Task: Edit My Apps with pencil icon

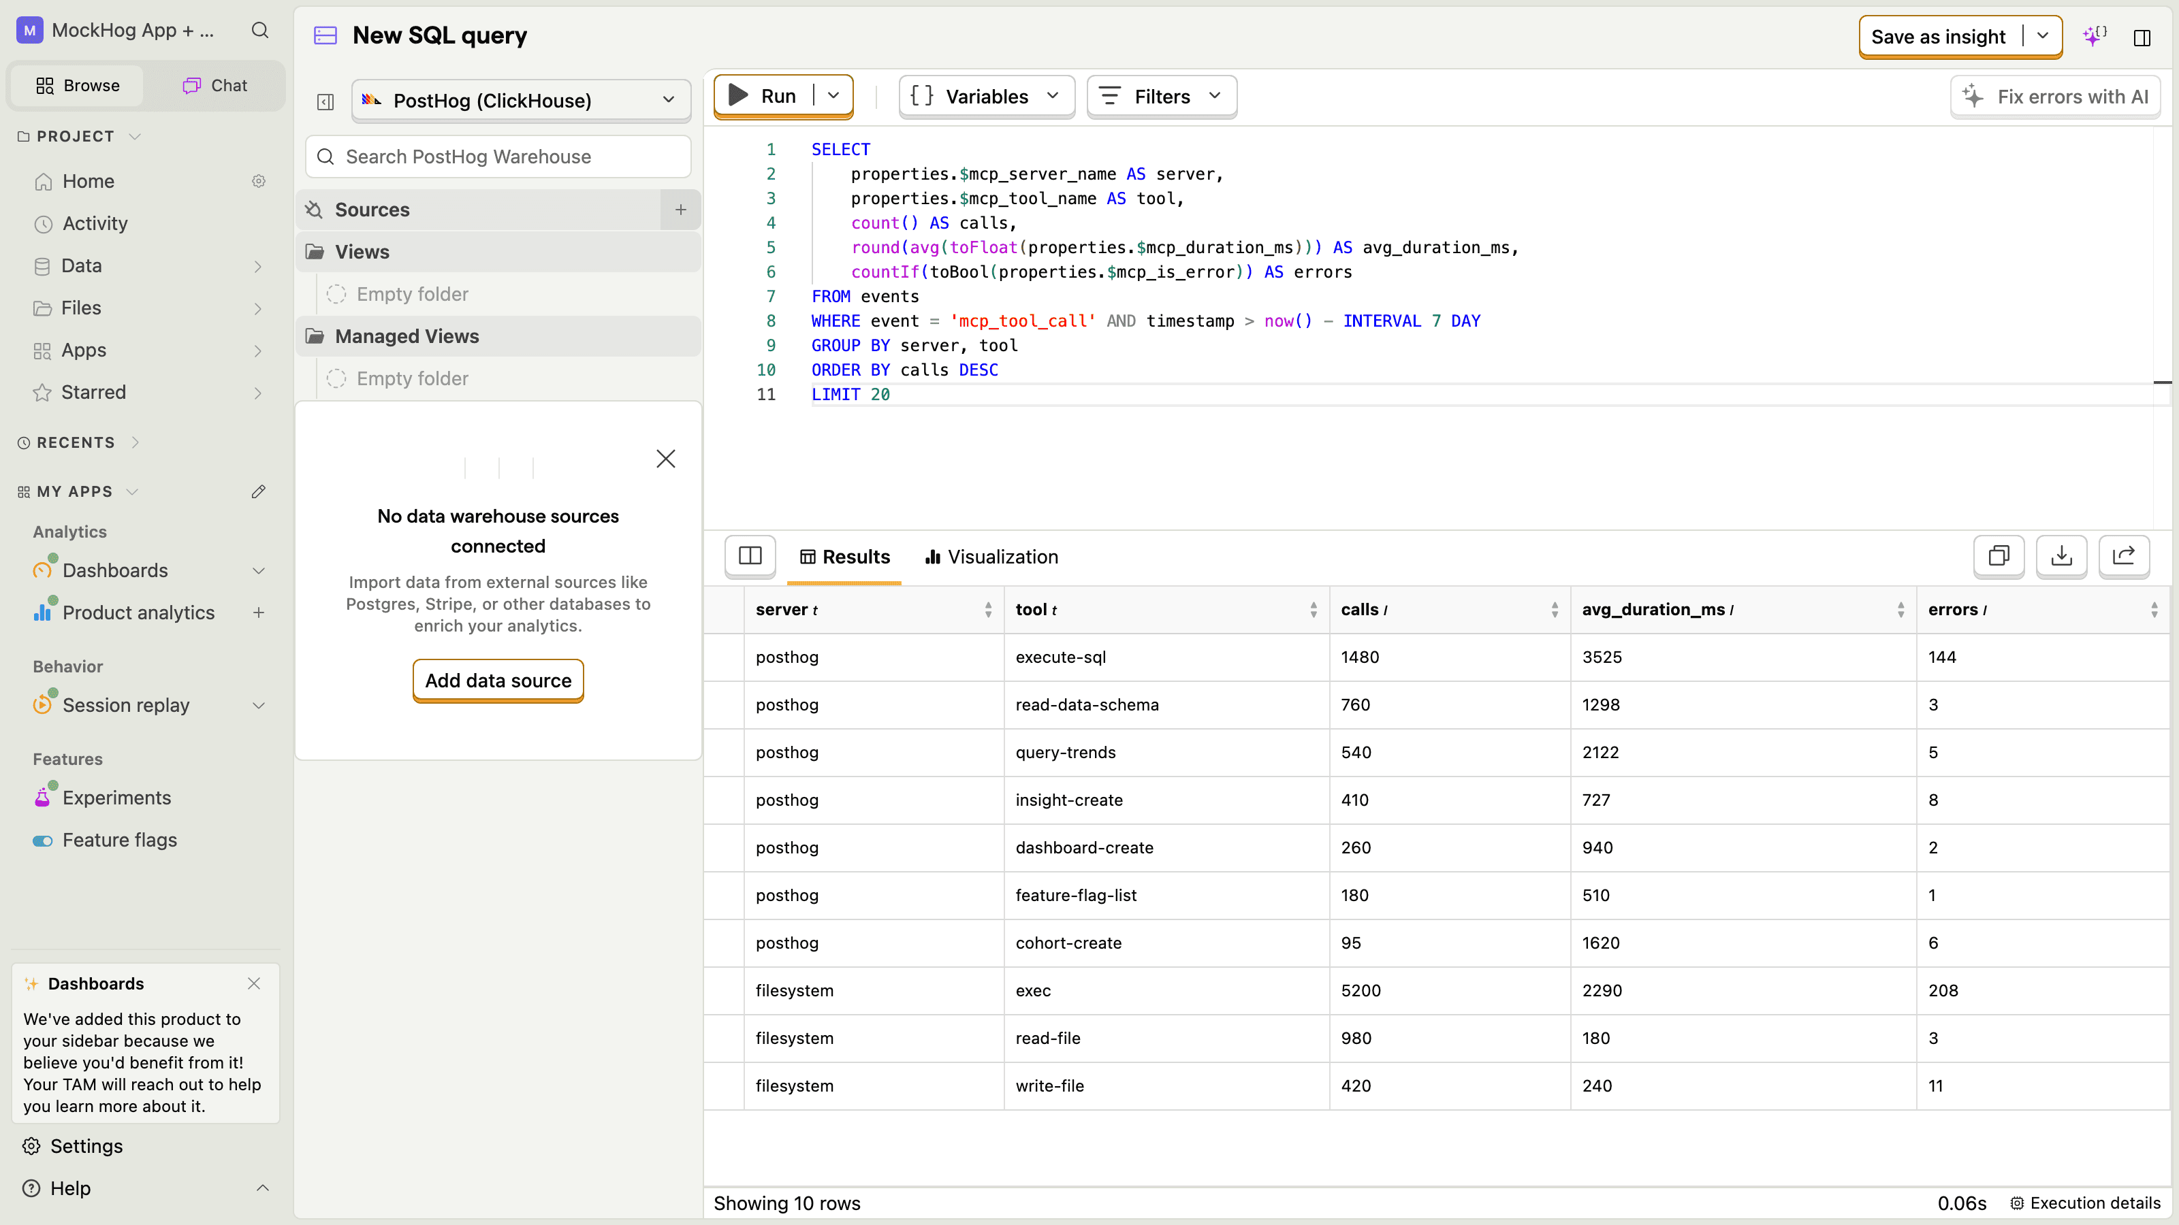Action: pos(259,491)
